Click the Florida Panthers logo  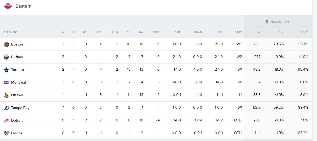coord(6,133)
